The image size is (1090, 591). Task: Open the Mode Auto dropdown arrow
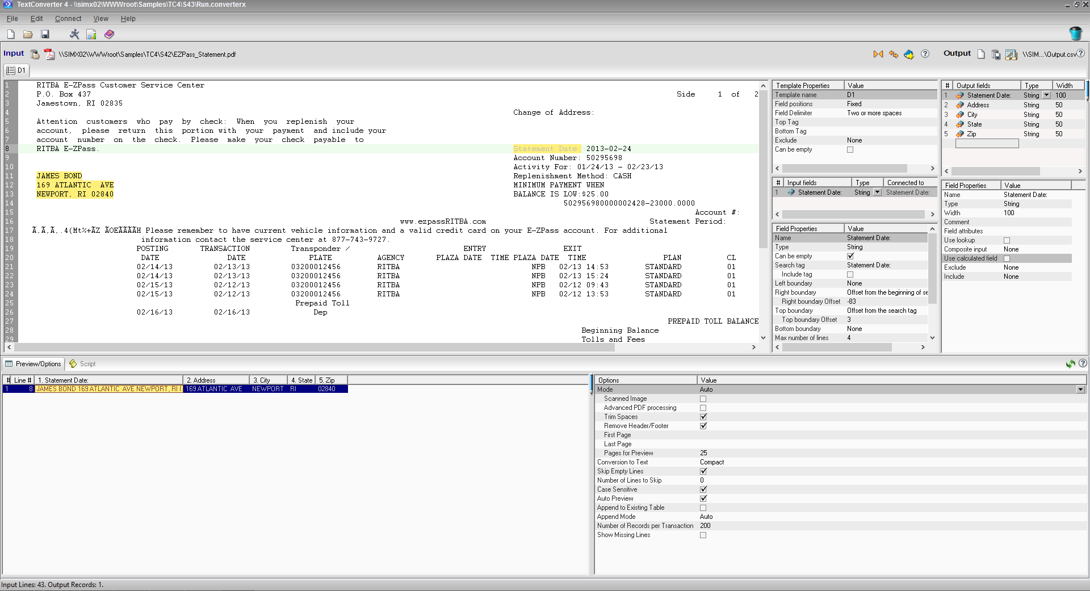coord(1080,390)
